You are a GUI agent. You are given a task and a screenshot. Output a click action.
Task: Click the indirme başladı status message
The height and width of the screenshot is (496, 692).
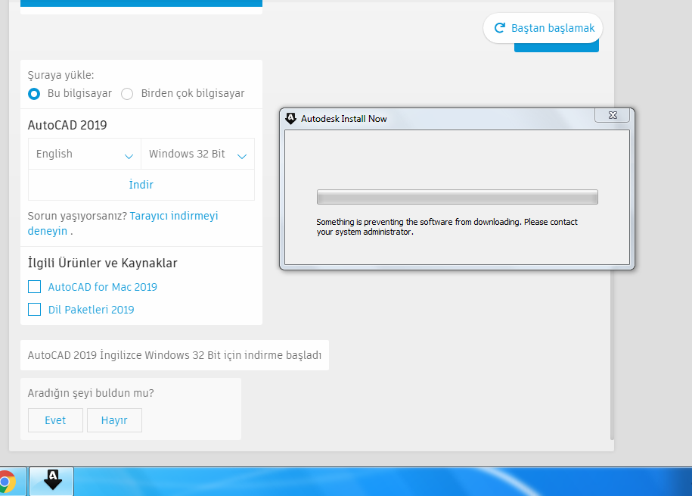(175, 355)
